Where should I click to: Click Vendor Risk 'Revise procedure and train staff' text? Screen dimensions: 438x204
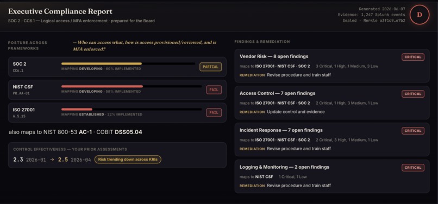(299, 75)
